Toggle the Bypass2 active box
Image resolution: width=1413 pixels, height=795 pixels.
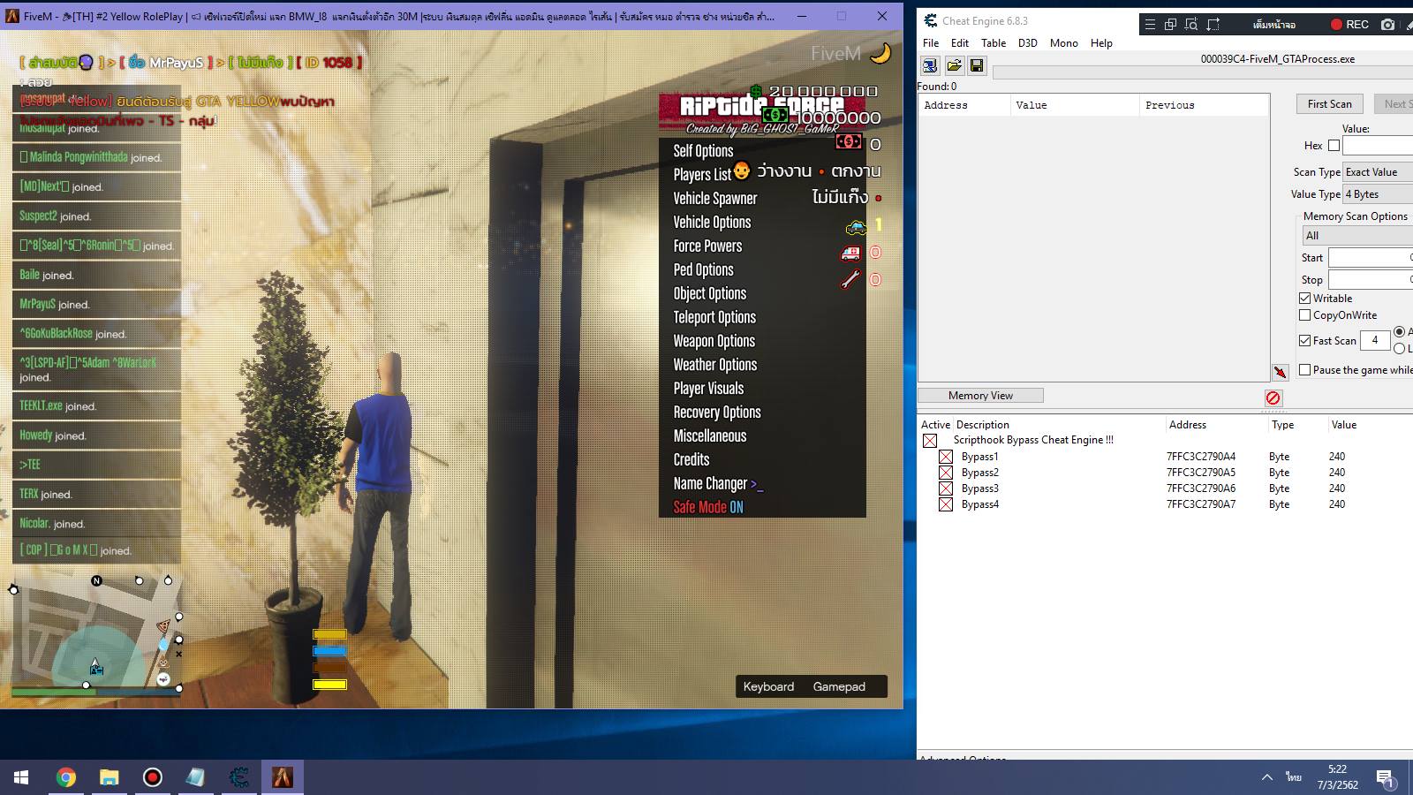[x=946, y=473]
